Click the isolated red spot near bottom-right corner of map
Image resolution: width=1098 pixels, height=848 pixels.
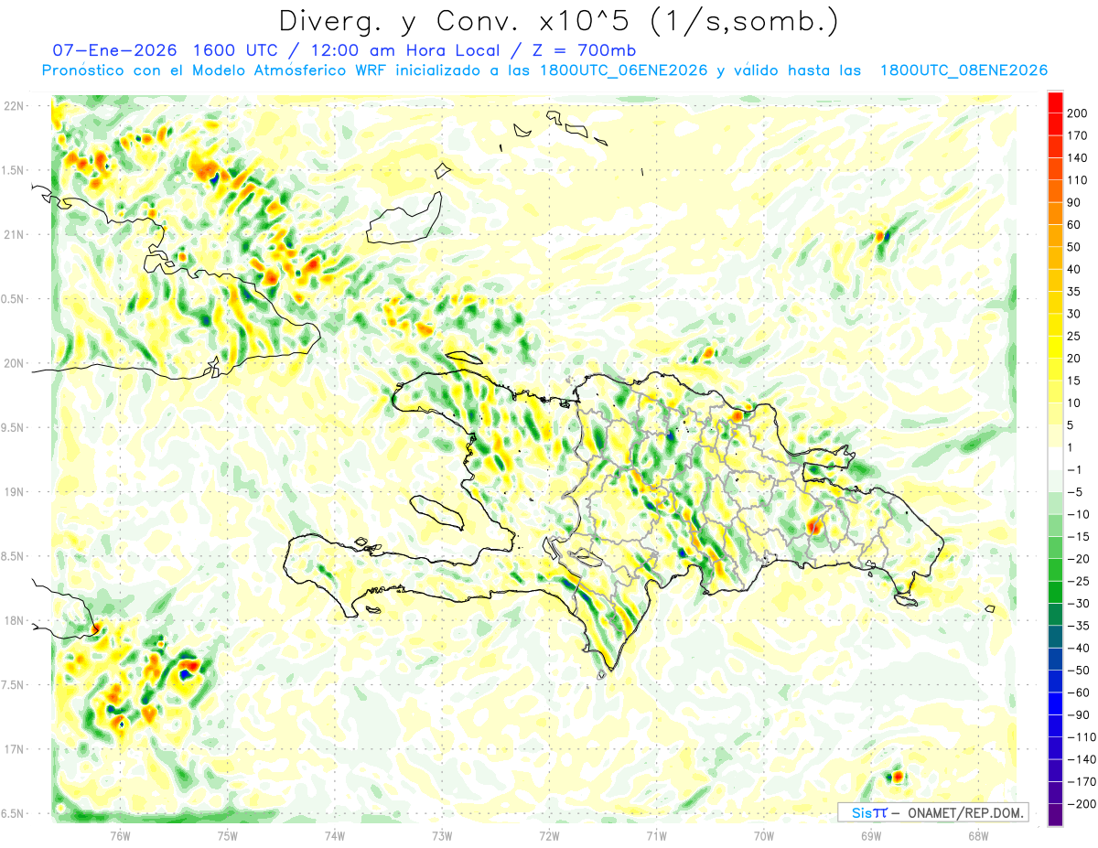pyautogui.click(x=898, y=777)
